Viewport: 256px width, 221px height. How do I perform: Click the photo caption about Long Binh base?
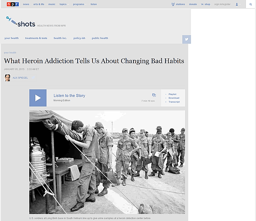[90, 218]
